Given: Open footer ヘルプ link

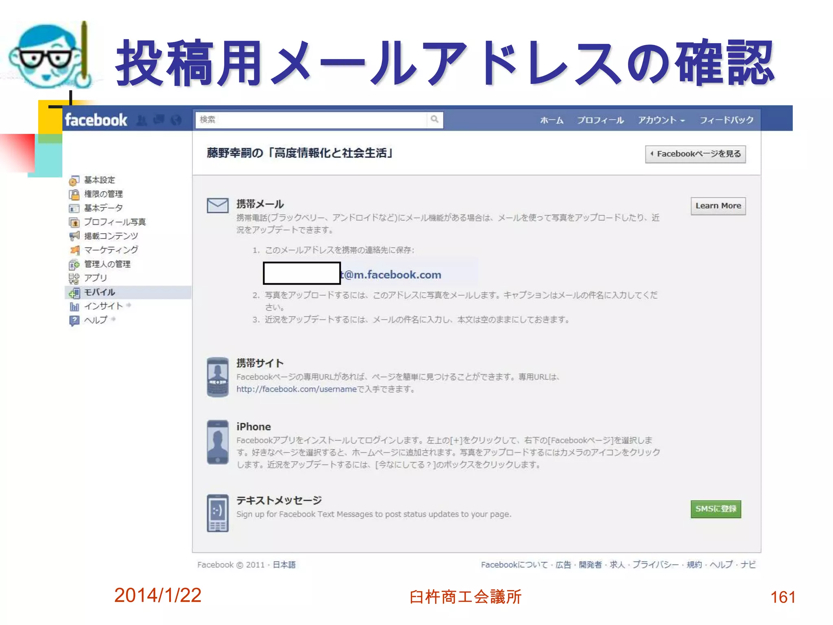Looking at the screenshot, I should pos(721,565).
